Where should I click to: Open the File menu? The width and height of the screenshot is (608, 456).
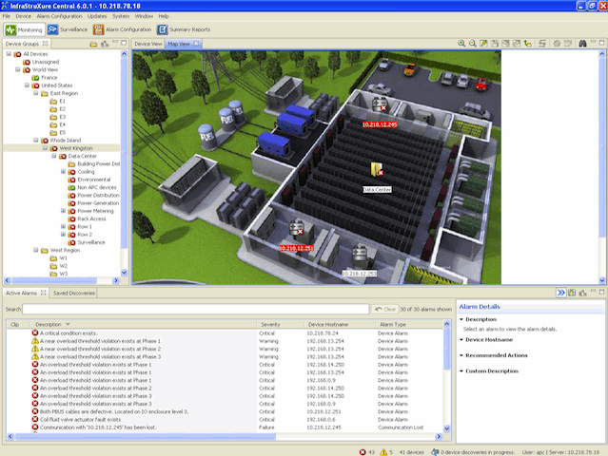point(7,16)
